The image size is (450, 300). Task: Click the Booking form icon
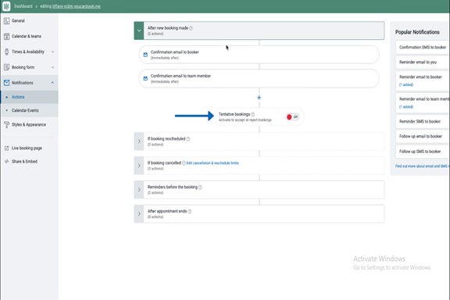(x=6, y=67)
